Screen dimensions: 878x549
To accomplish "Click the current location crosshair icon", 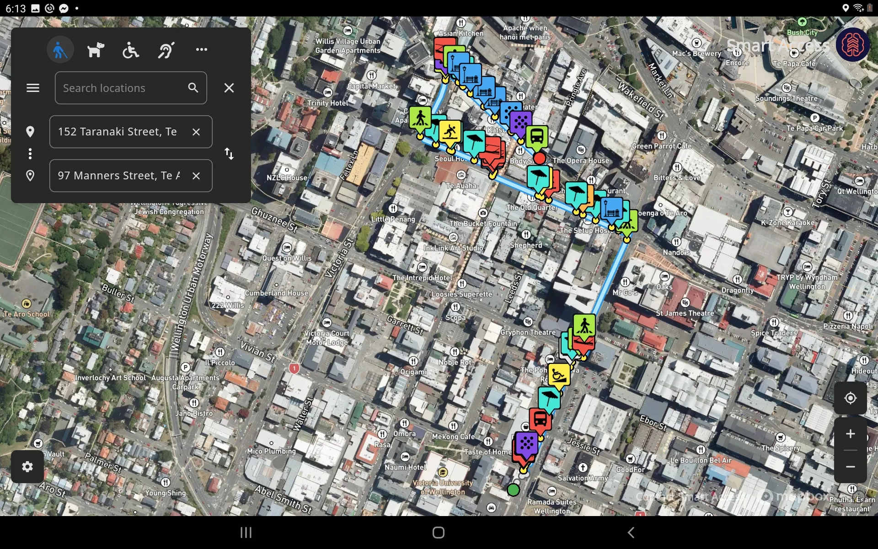I will click(851, 398).
